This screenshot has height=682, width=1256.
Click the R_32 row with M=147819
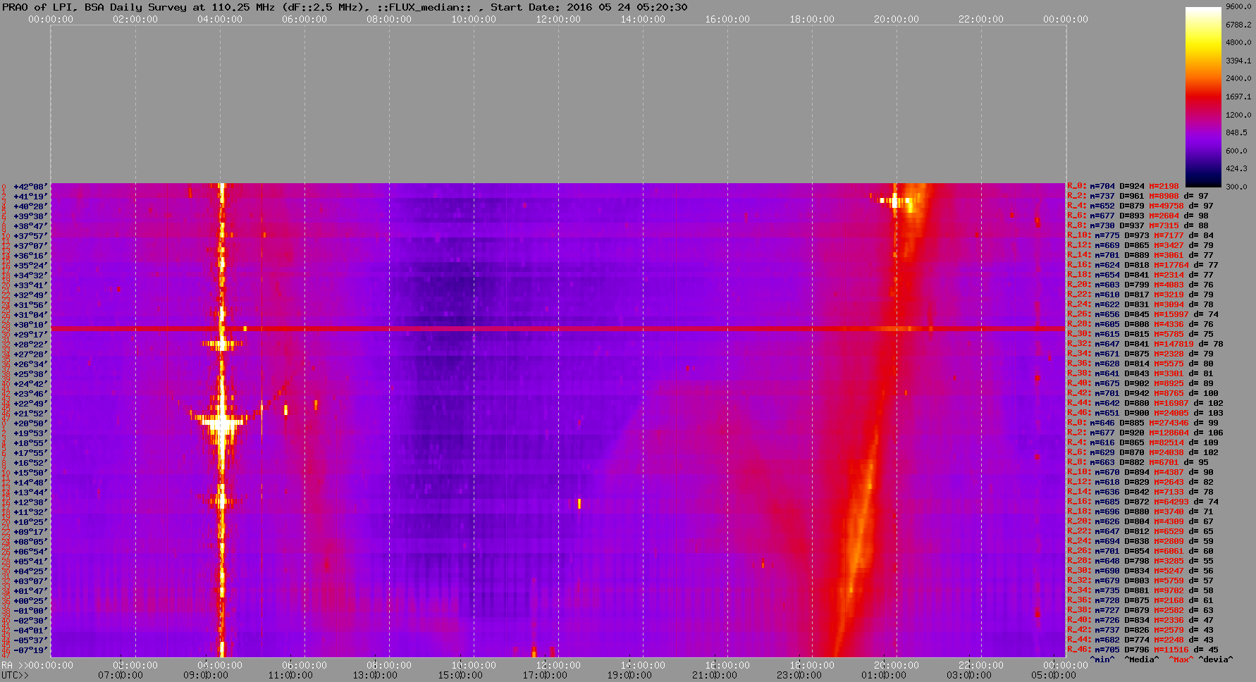point(1145,345)
